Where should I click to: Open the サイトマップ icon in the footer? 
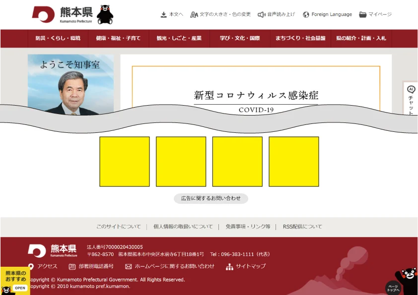pyautogui.click(x=229, y=267)
